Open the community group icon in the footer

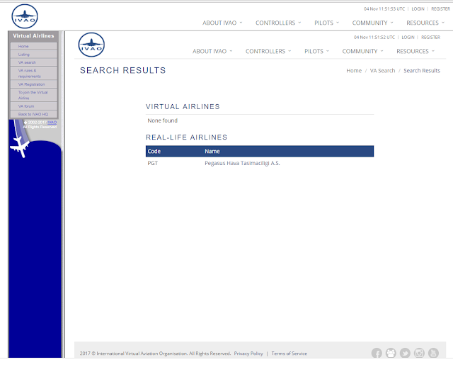pos(391,353)
